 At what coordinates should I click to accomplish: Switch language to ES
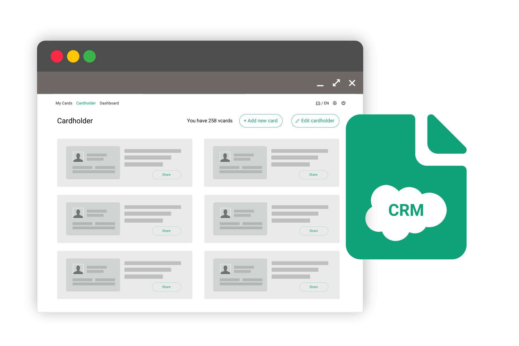point(318,103)
